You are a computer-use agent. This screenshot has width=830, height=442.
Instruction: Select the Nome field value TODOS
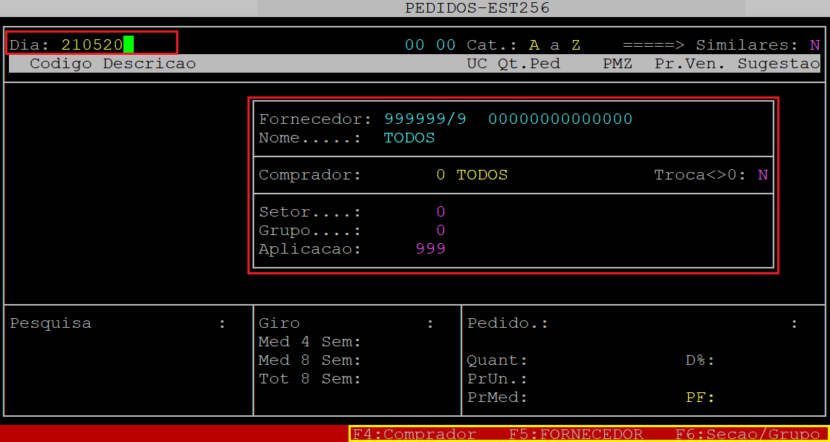409,138
